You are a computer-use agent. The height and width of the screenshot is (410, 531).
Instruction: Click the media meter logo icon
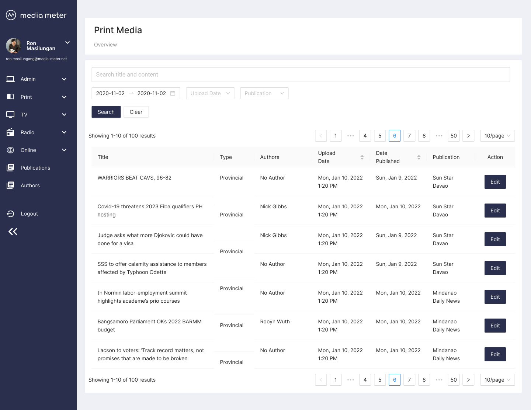11,15
